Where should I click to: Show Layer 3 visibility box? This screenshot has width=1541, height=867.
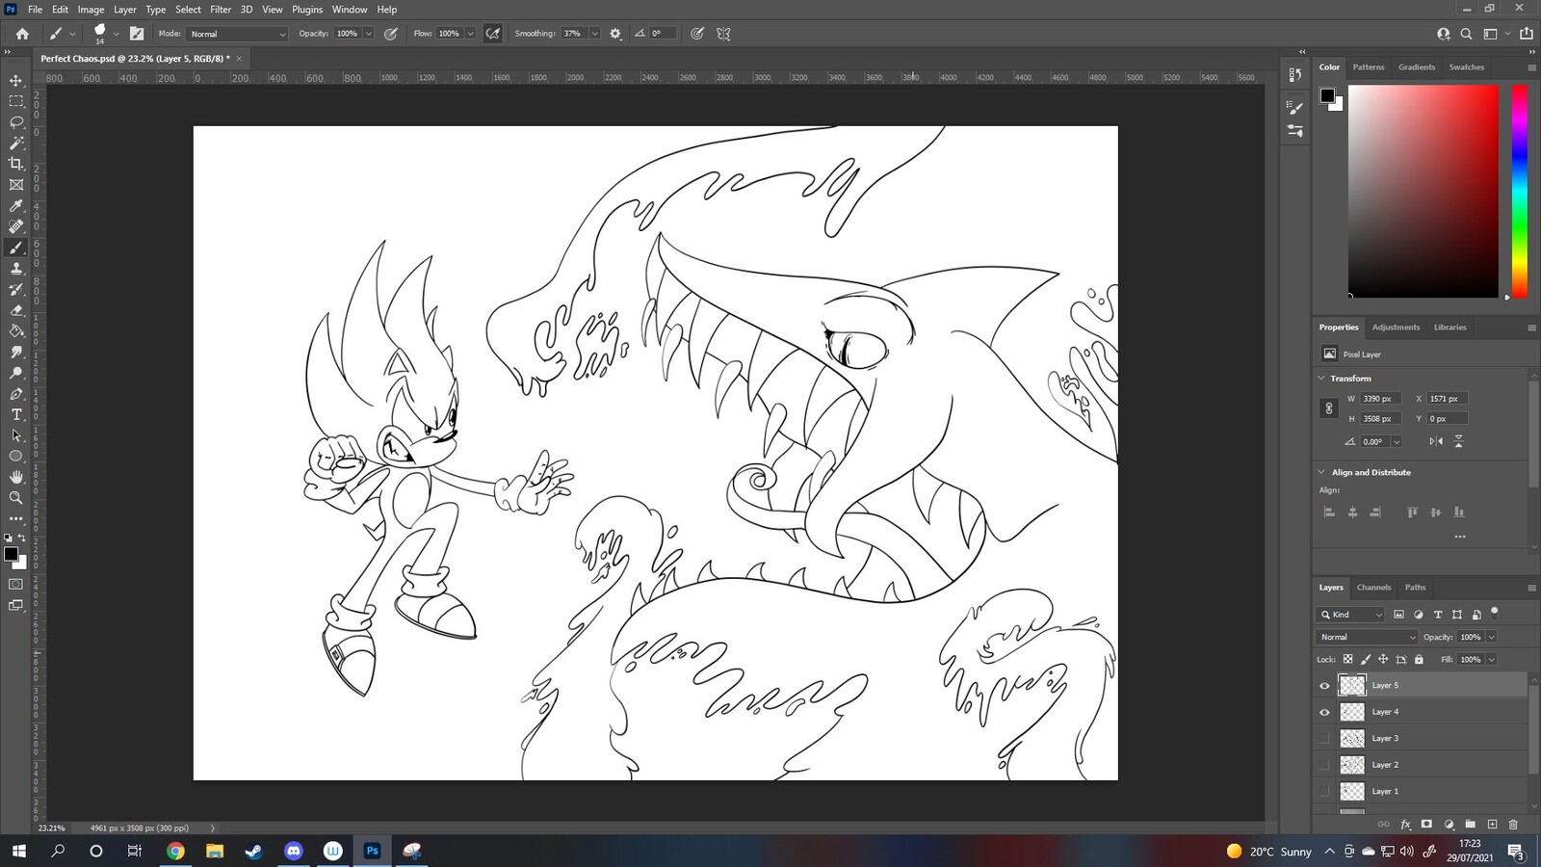coord(1324,739)
